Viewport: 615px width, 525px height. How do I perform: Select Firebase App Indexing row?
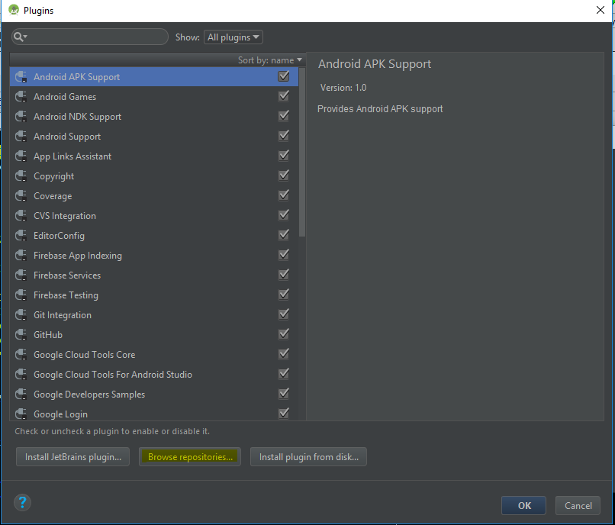(x=154, y=256)
